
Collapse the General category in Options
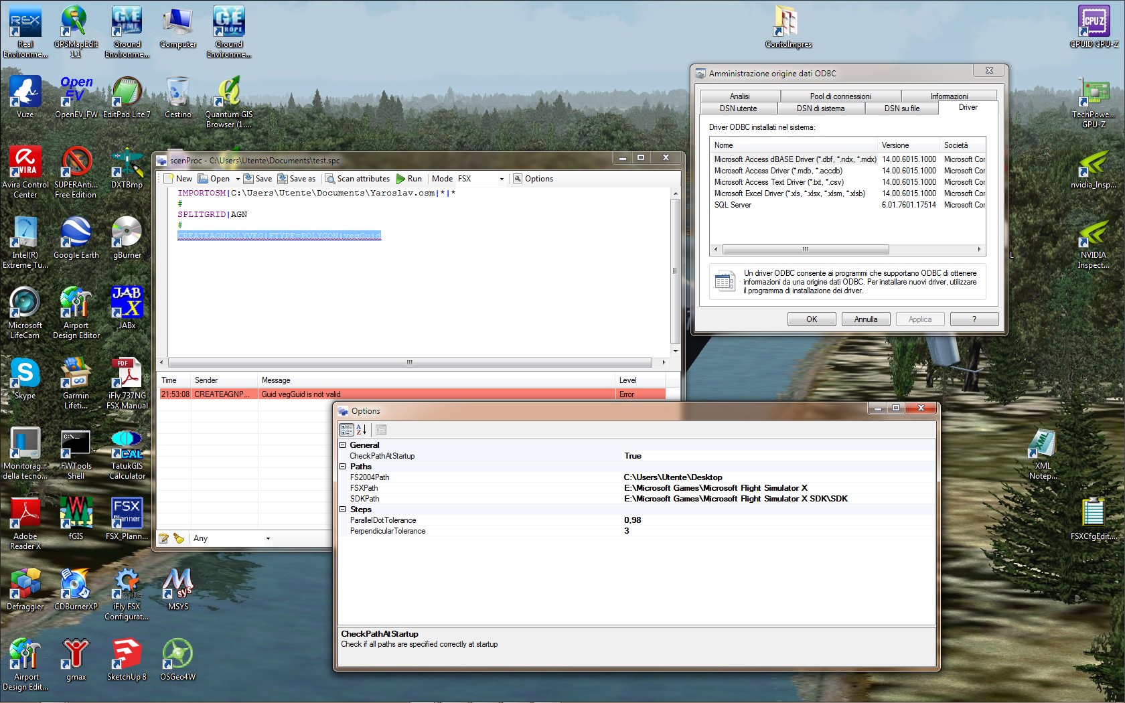(x=343, y=445)
